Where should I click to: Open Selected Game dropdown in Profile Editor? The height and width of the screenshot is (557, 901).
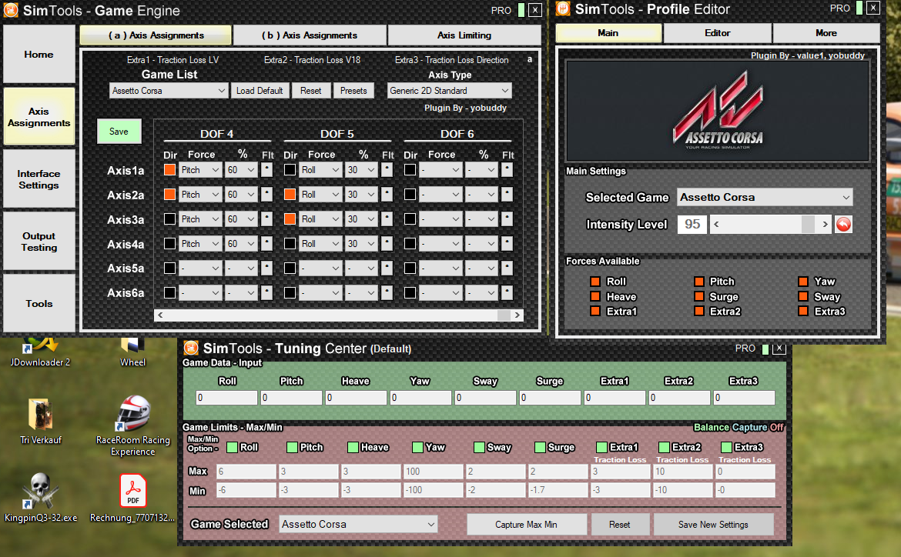coord(765,197)
